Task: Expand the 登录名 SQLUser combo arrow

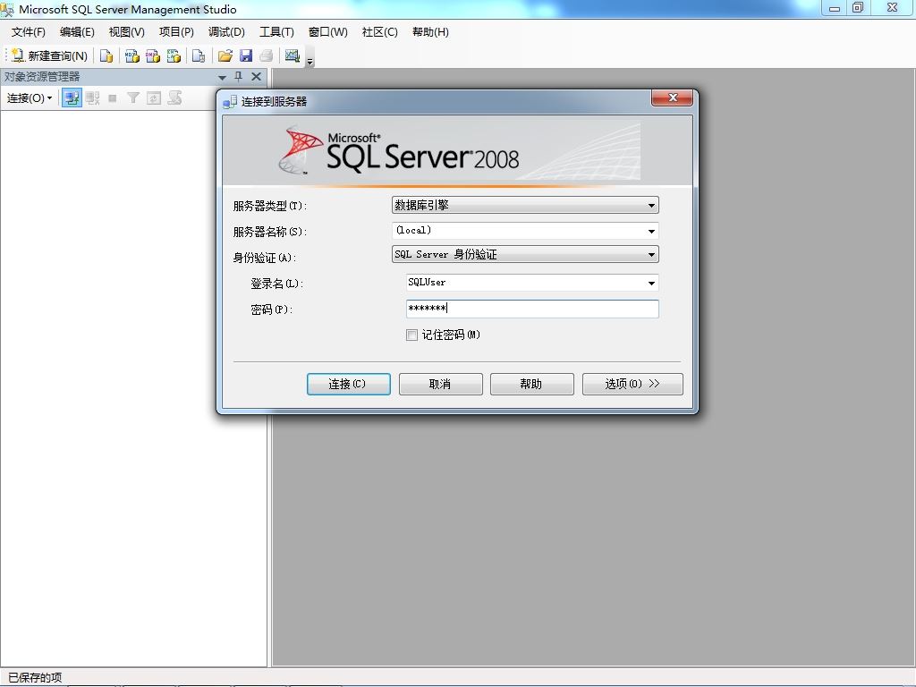Action: coord(651,284)
